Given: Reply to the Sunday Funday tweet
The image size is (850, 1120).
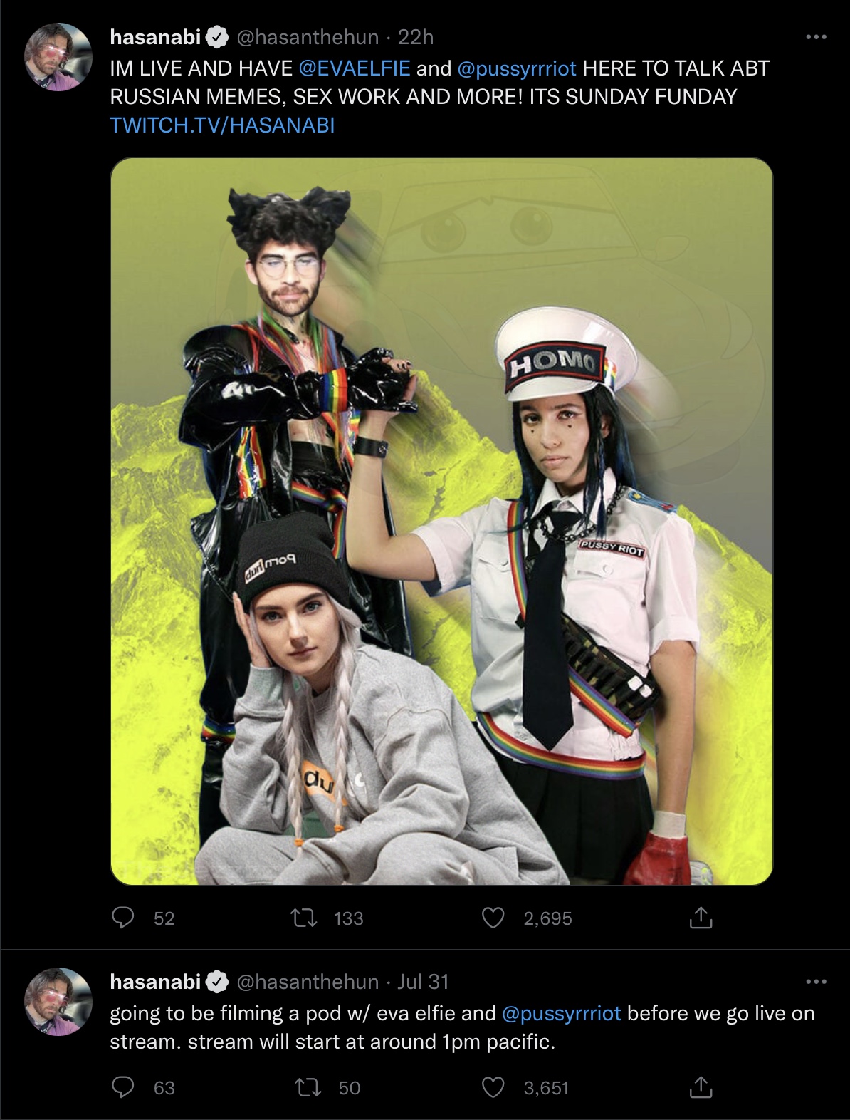Looking at the screenshot, I should (123, 918).
